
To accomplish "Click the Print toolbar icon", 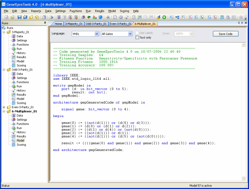I will tap(52, 17).
